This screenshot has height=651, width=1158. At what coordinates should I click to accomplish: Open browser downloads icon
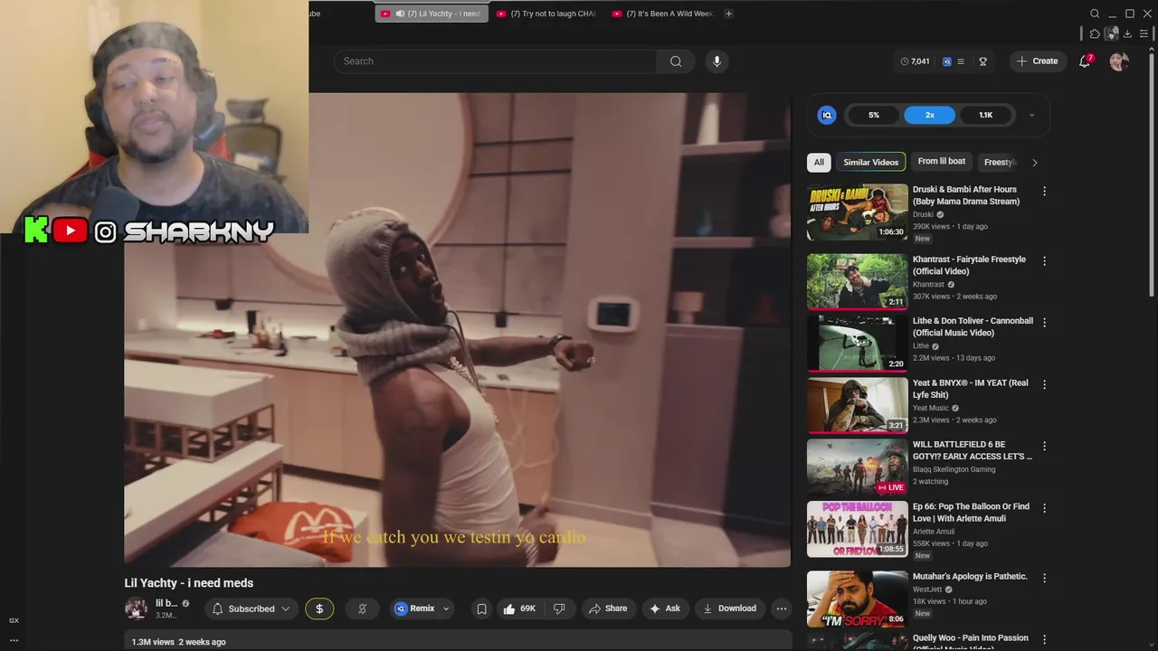click(1127, 33)
